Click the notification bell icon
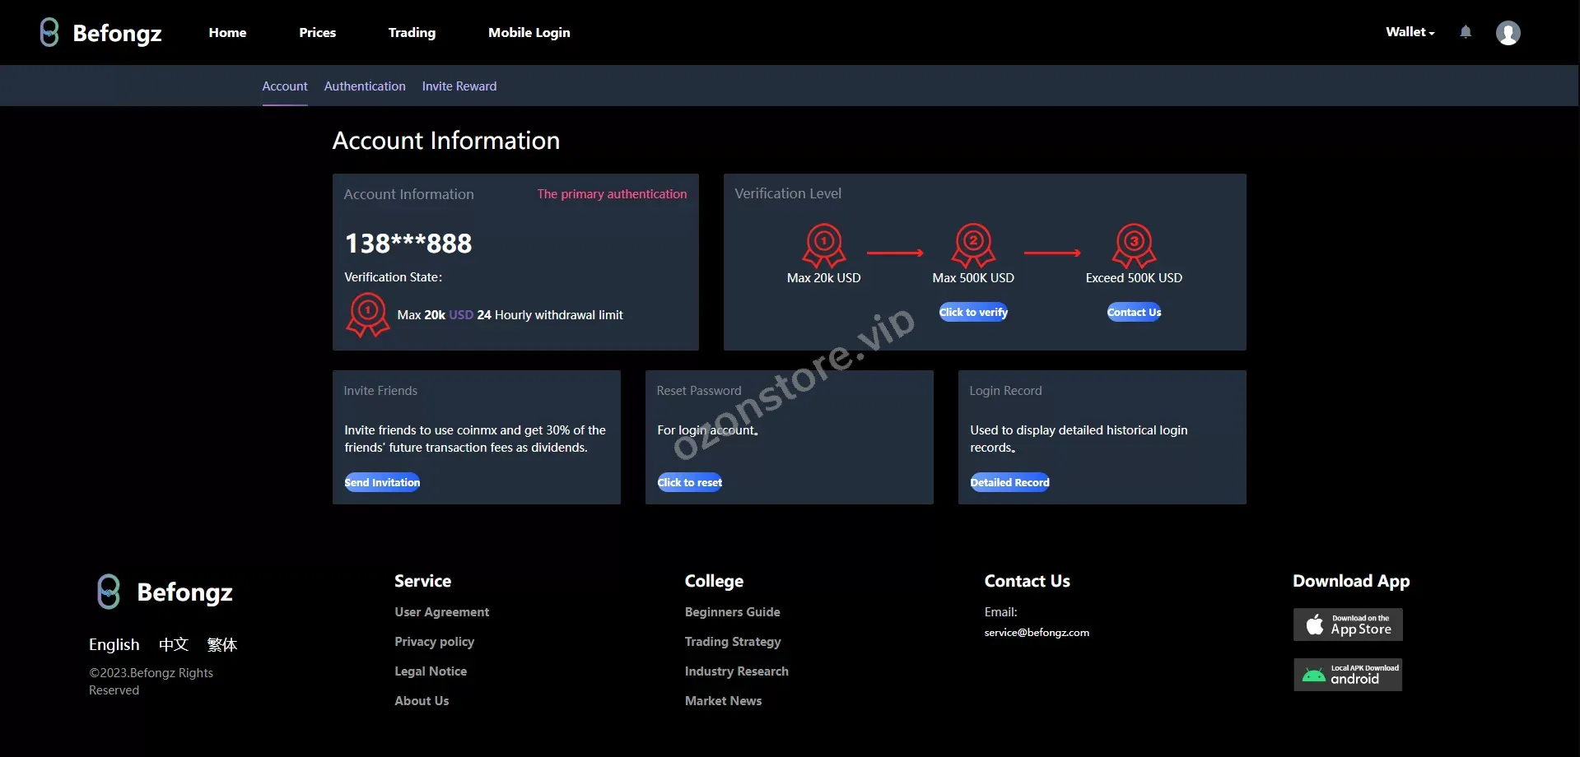The height and width of the screenshot is (757, 1580). tap(1466, 32)
